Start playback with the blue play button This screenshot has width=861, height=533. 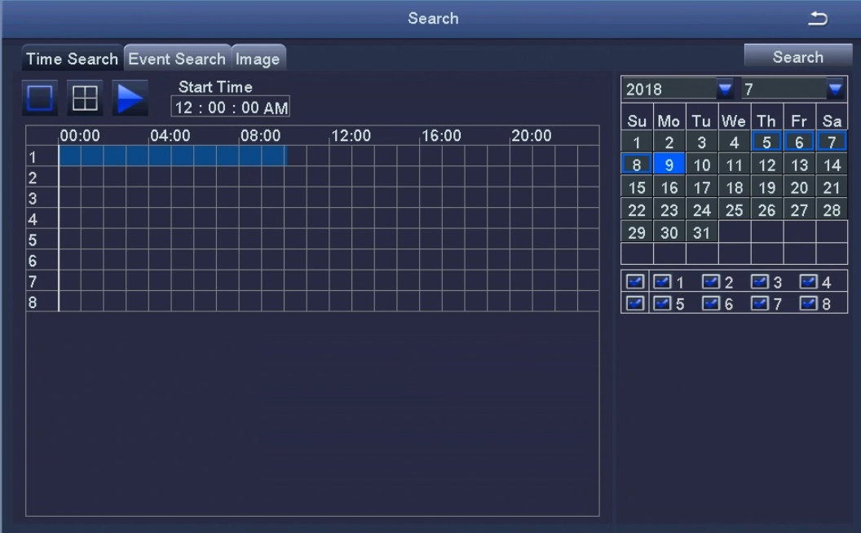click(x=130, y=99)
